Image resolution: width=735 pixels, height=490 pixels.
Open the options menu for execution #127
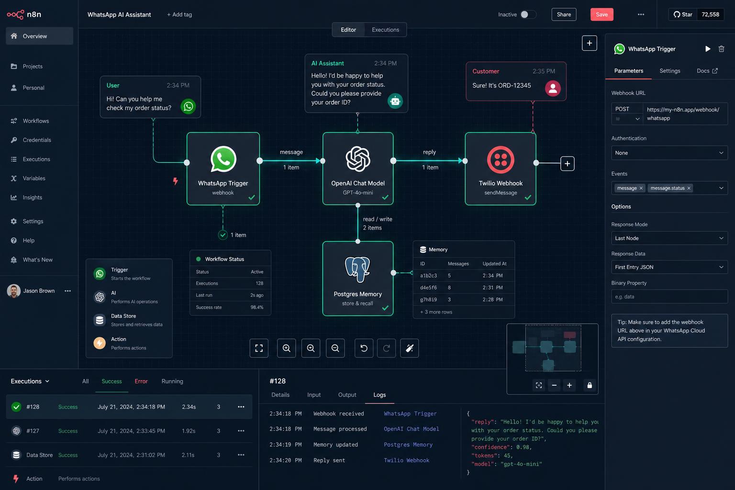point(241,431)
